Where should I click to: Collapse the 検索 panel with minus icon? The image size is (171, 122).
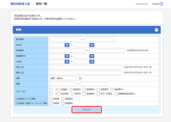click(x=156, y=30)
